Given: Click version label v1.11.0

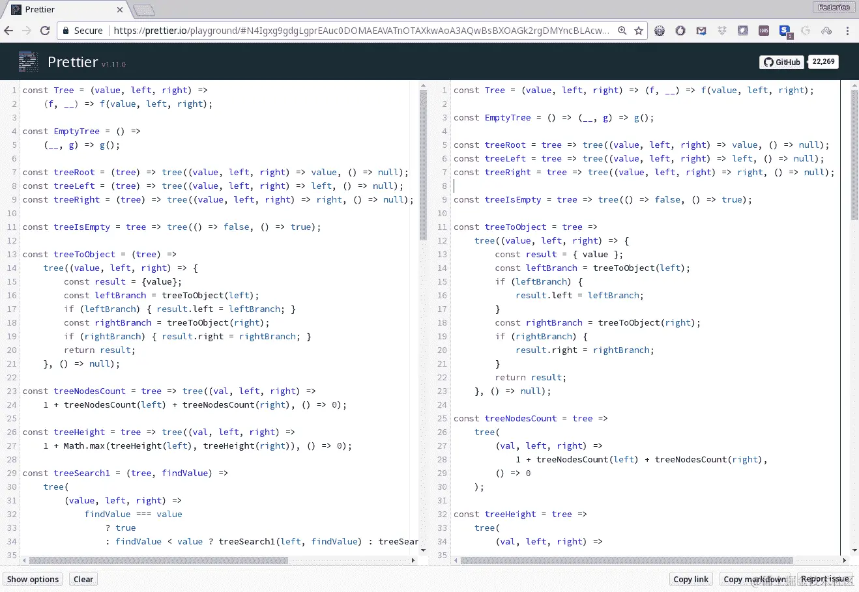Looking at the screenshot, I should pyautogui.click(x=113, y=64).
